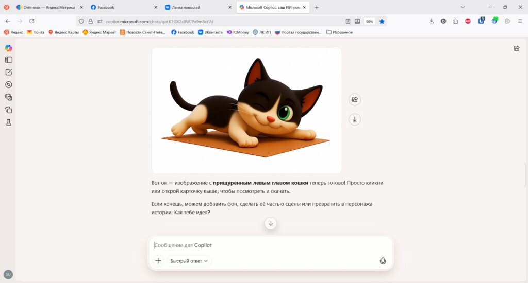Download the generated cat image
Viewport: 528px width, 283px height.
pyautogui.click(x=355, y=119)
